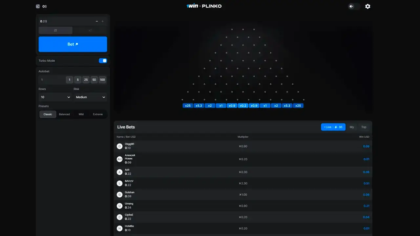This screenshot has height=236, width=420.
Task: Click the 1win Plinko logo
Action: [x=204, y=6]
